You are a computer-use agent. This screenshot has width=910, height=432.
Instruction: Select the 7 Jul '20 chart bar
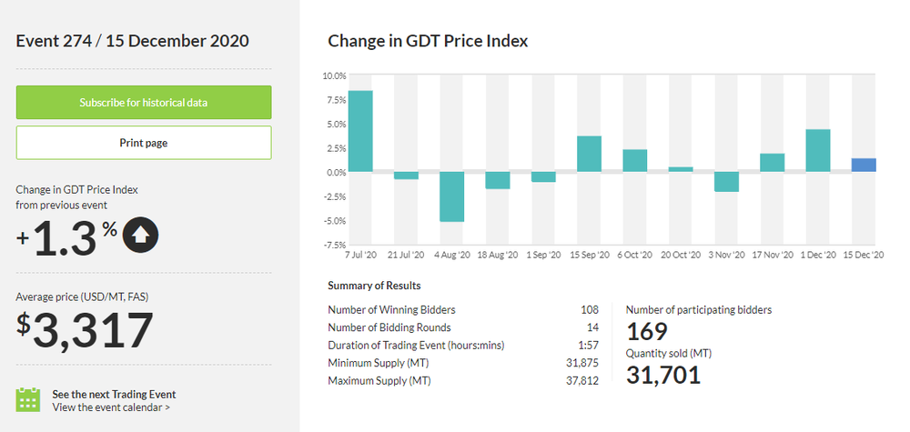(360, 131)
